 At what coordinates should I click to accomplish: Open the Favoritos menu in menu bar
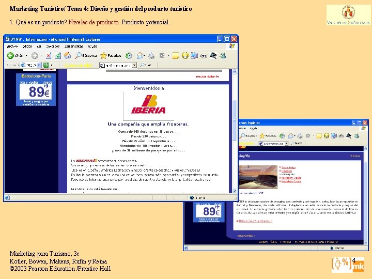point(53,47)
